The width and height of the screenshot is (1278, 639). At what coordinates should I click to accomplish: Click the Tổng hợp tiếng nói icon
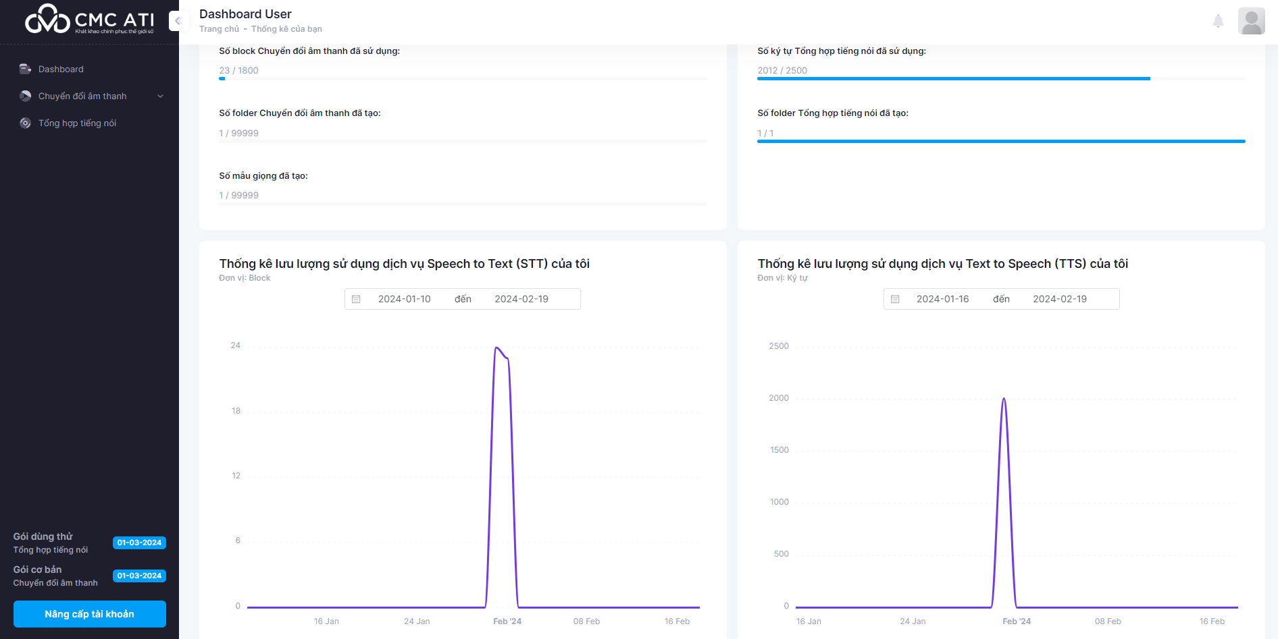click(25, 123)
